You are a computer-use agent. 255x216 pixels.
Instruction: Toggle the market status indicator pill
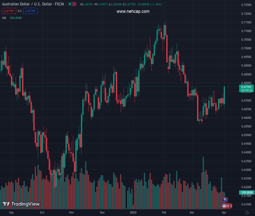tap(73, 4)
